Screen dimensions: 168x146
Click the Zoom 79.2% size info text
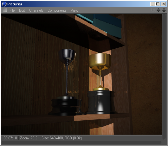[x=51, y=138]
